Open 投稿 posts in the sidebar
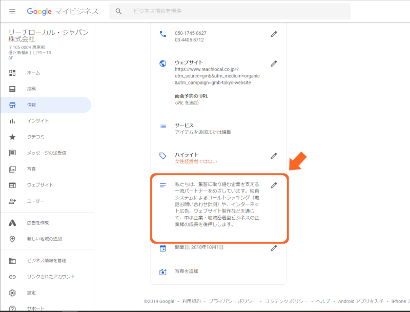 pyautogui.click(x=46, y=89)
